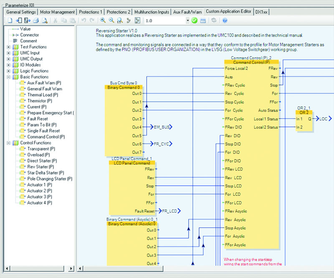Screen dimensions: 334x278
Task: Click the Undo arrow icon
Action: [x=84, y=20]
